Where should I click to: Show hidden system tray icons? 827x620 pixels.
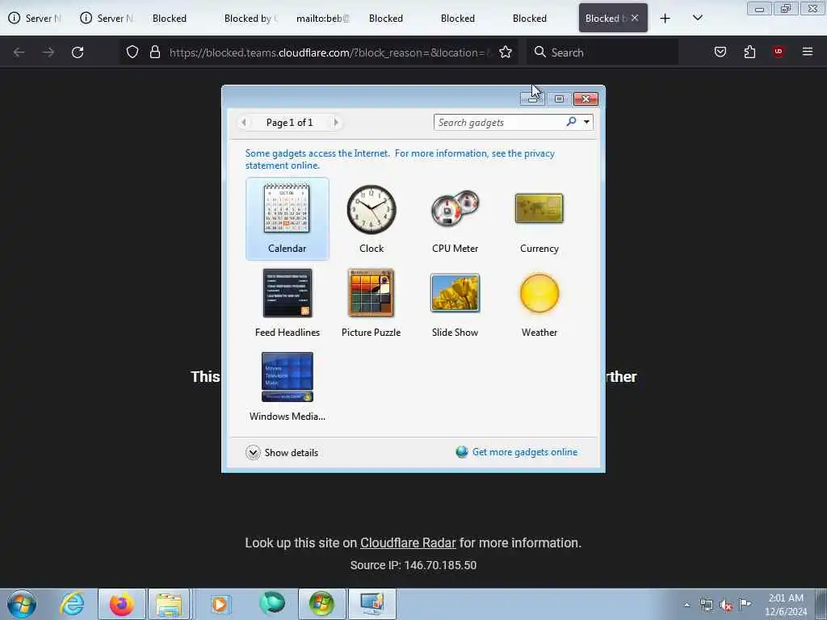tap(686, 605)
